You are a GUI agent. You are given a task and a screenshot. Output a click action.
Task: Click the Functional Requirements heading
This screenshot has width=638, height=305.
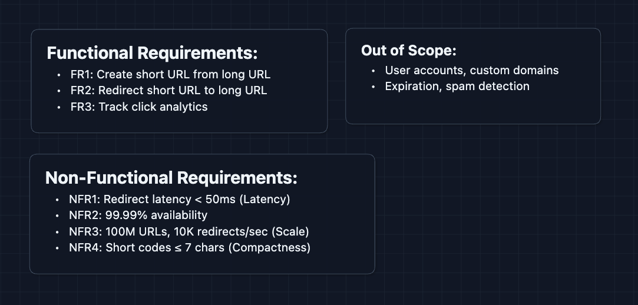152,53
